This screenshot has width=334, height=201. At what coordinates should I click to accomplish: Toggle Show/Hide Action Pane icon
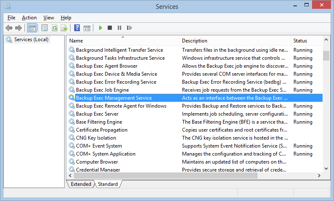click(x=87, y=28)
